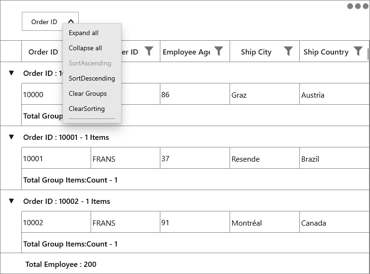Pick ClearSorting from the menu

coord(87,109)
